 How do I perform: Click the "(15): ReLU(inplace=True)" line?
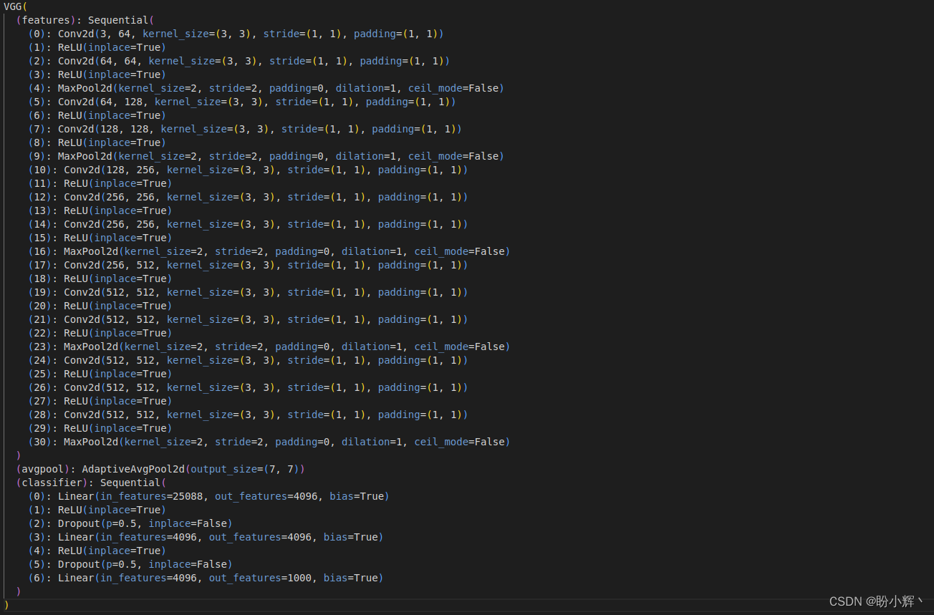pyautogui.click(x=100, y=238)
